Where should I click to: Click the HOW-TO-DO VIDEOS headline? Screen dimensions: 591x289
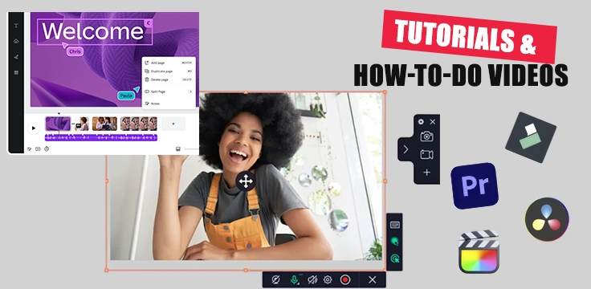[461, 75]
